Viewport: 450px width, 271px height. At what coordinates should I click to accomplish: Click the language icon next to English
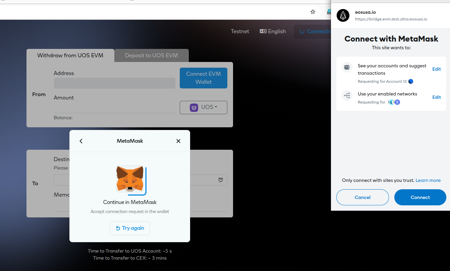pos(263,31)
